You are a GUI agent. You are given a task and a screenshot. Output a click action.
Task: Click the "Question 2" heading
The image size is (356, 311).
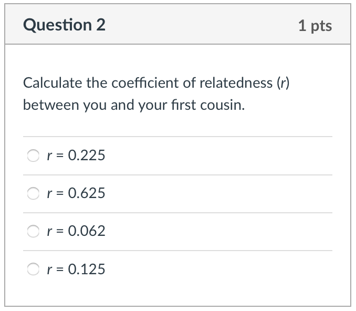pos(65,25)
